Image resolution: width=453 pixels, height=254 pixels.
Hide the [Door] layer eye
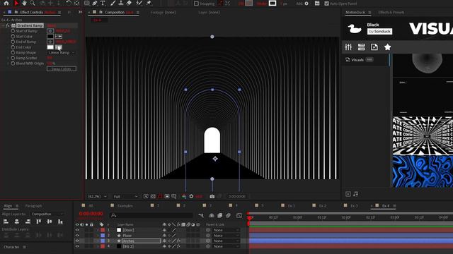point(77,230)
